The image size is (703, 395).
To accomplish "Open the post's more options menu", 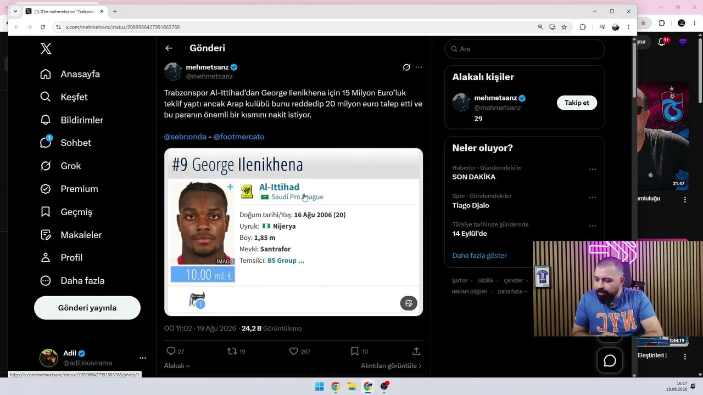I will (419, 67).
